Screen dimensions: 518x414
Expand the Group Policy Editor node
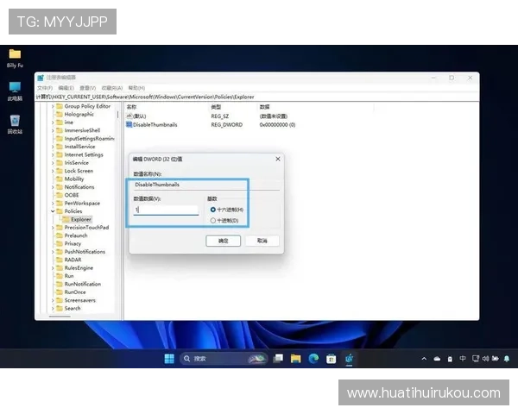[x=53, y=106]
